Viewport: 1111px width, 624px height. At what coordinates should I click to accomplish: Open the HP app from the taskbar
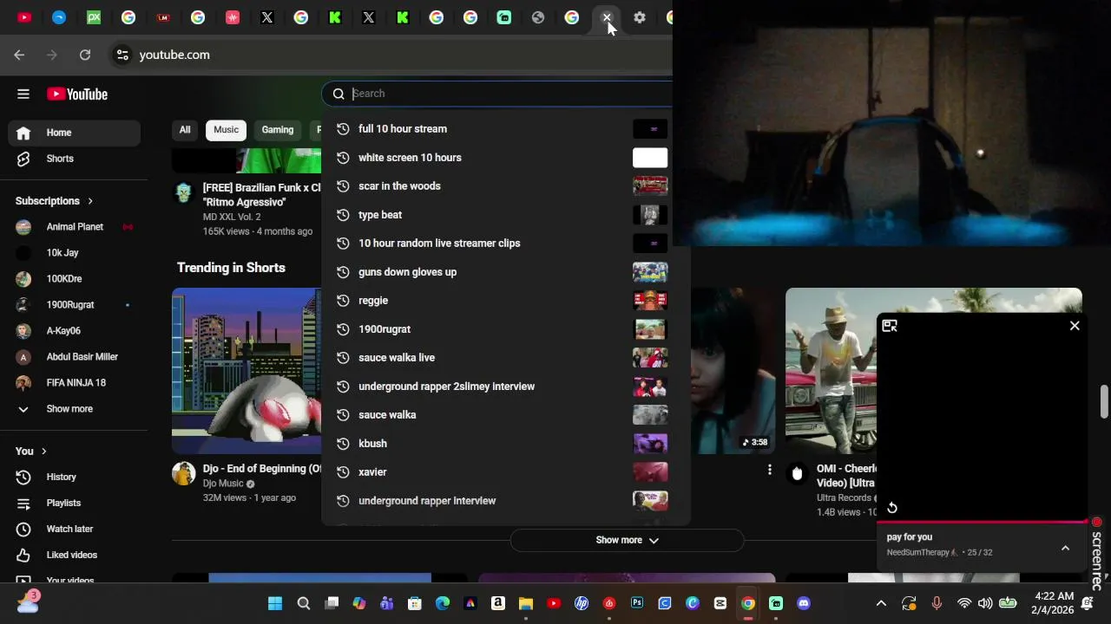coord(582,603)
